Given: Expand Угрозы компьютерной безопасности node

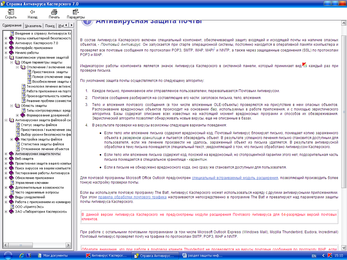Looking at the screenshot, I should (6, 38).
